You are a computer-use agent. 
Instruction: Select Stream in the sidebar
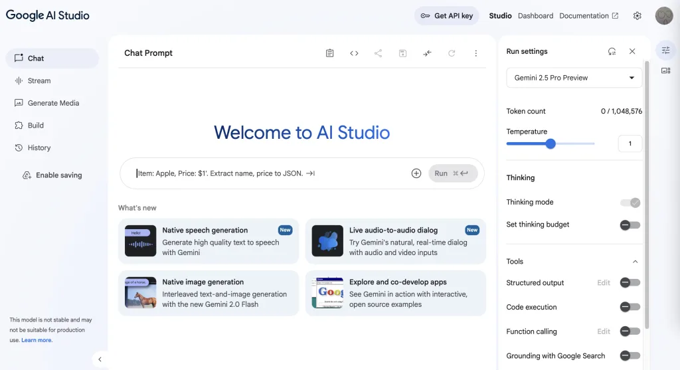point(52,80)
